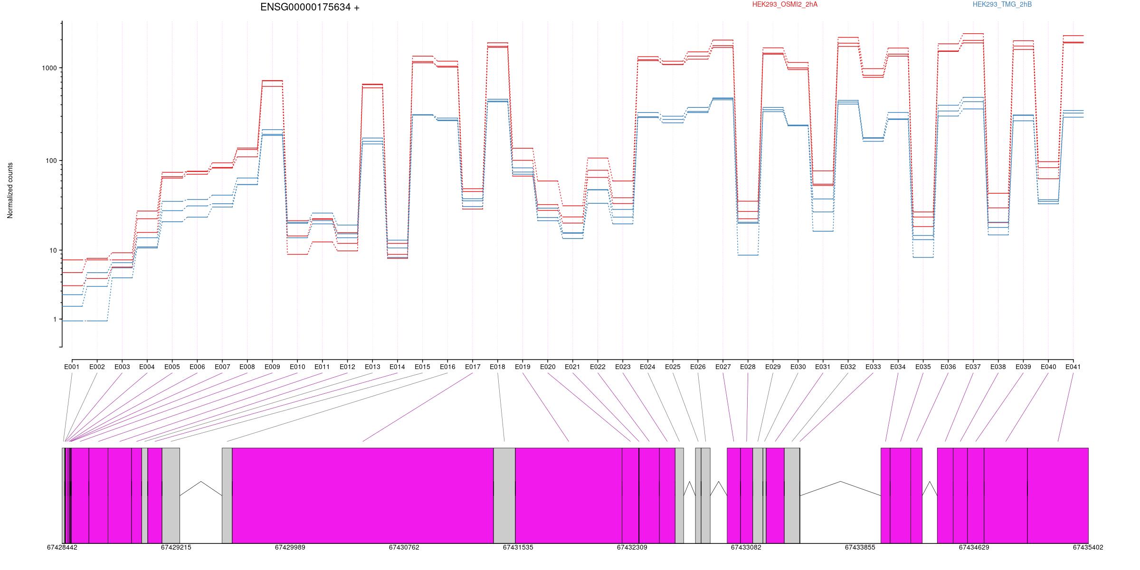Click genomic coordinate 67431535
The image size is (1140, 570).
tap(518, 547)
